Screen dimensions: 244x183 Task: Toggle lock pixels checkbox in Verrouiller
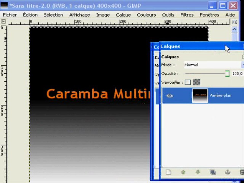coord(188,82)
